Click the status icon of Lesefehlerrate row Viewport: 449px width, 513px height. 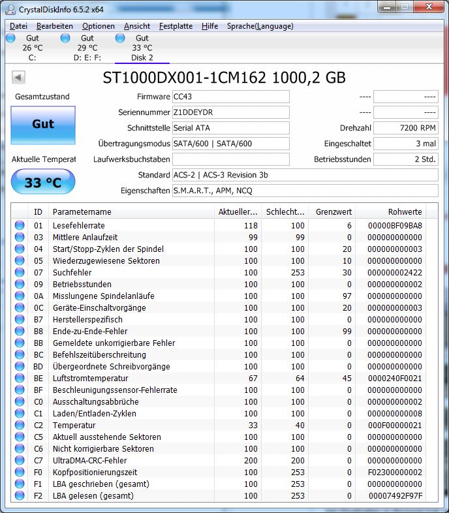tap(20, 225)
